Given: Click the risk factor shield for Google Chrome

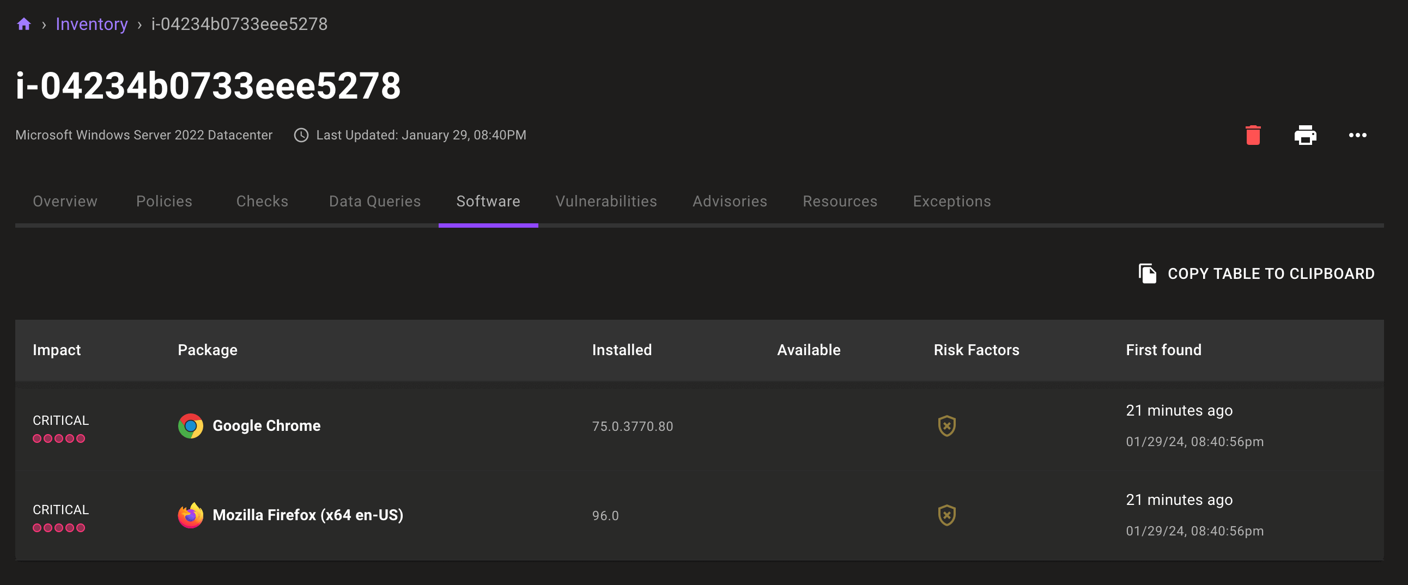Looking at the screenshot, I should pyautogui.click(x=946, y=426).
